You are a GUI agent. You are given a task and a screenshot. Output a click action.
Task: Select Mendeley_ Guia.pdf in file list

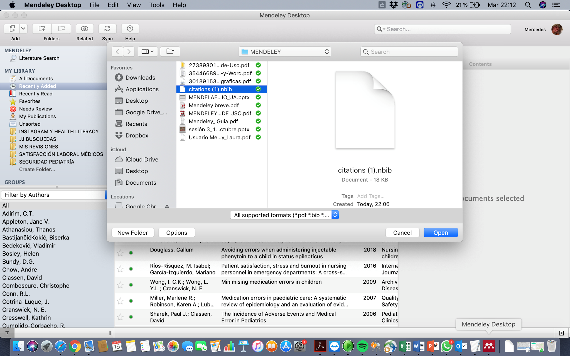click(213, 121)
